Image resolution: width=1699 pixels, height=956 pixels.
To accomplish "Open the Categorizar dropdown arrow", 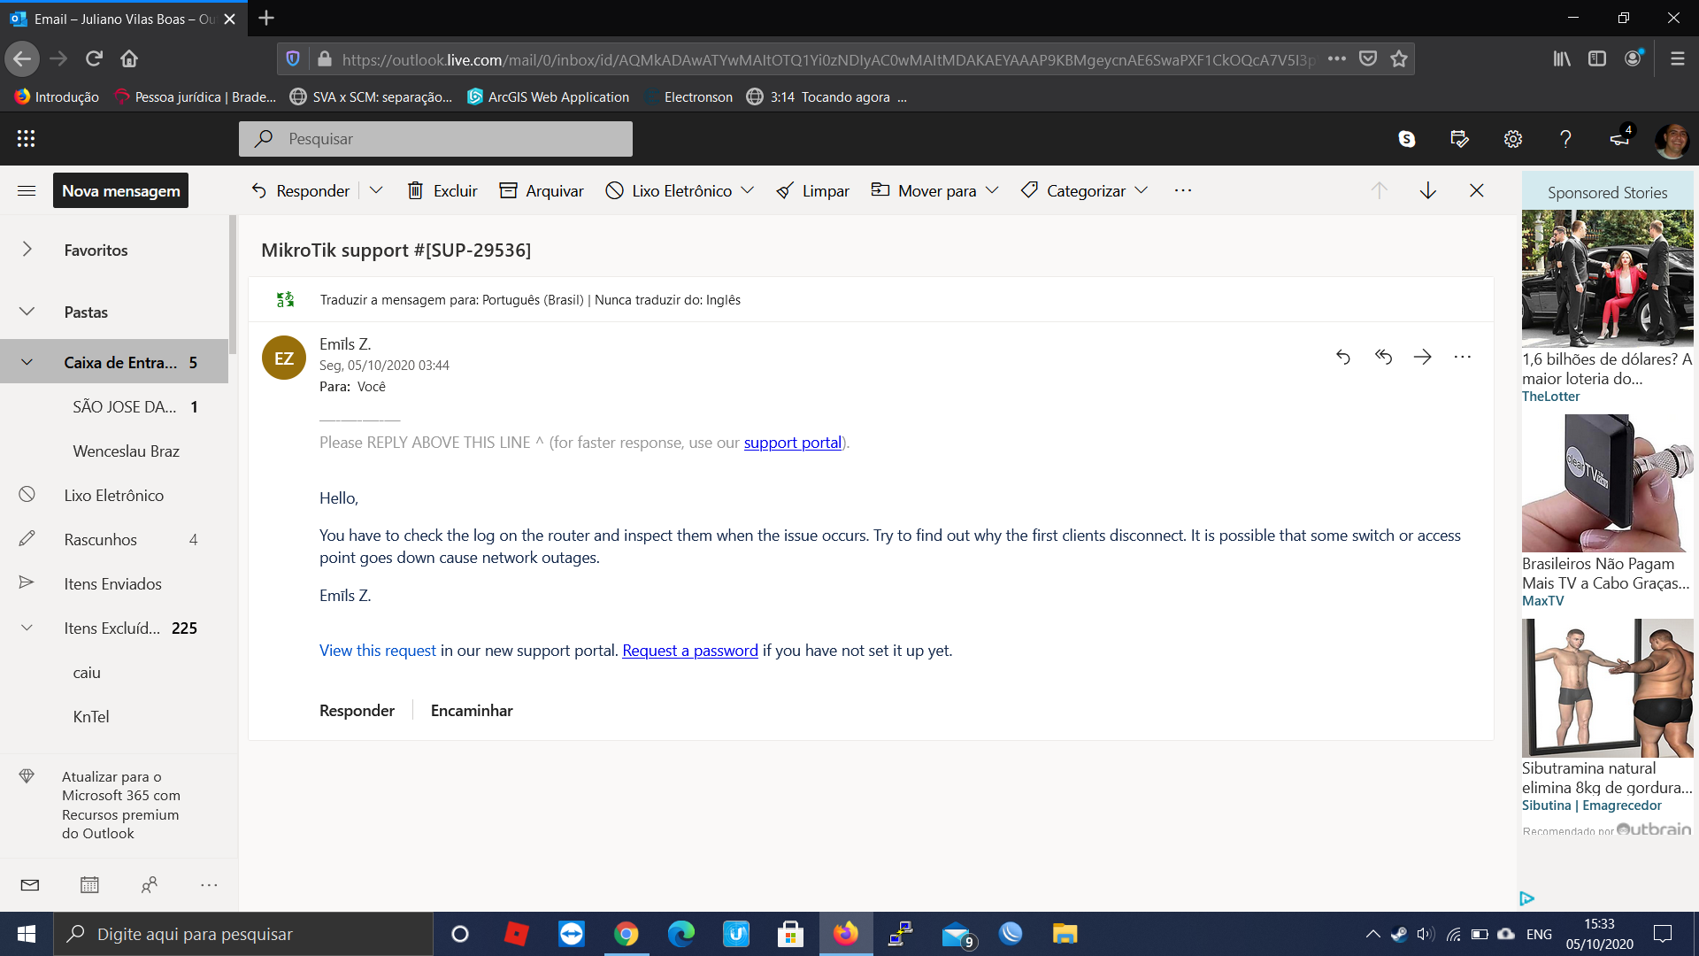I will point(1142,190).
